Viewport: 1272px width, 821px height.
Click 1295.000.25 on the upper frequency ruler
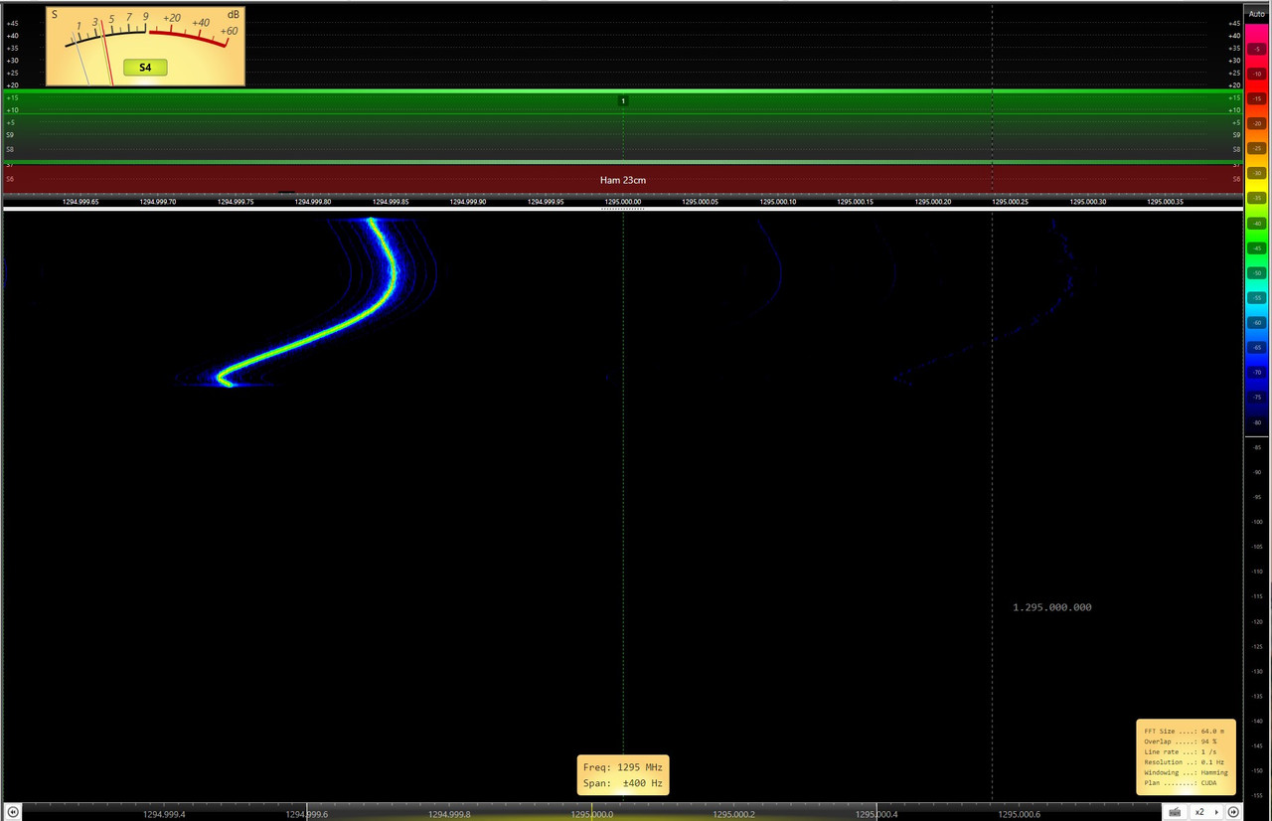pos(1010,202)
